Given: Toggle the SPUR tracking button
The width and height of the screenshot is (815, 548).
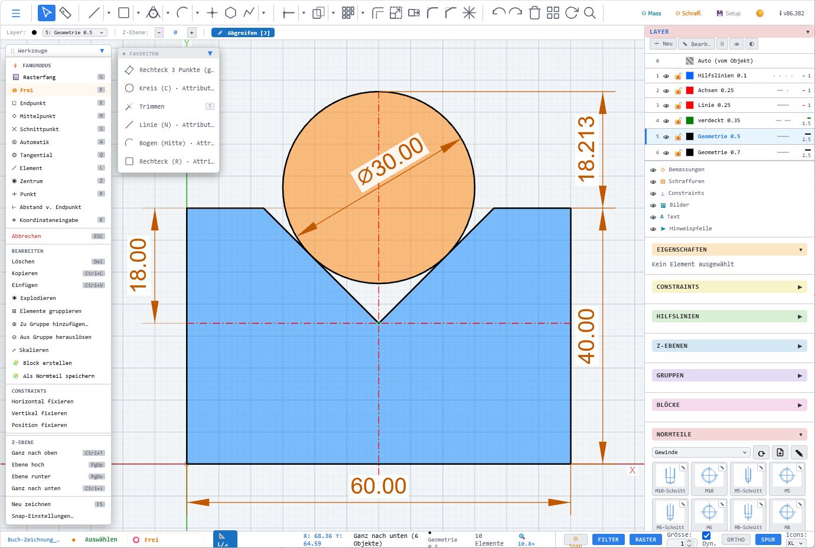Looking at the screenshot, I should pos(768,540).
